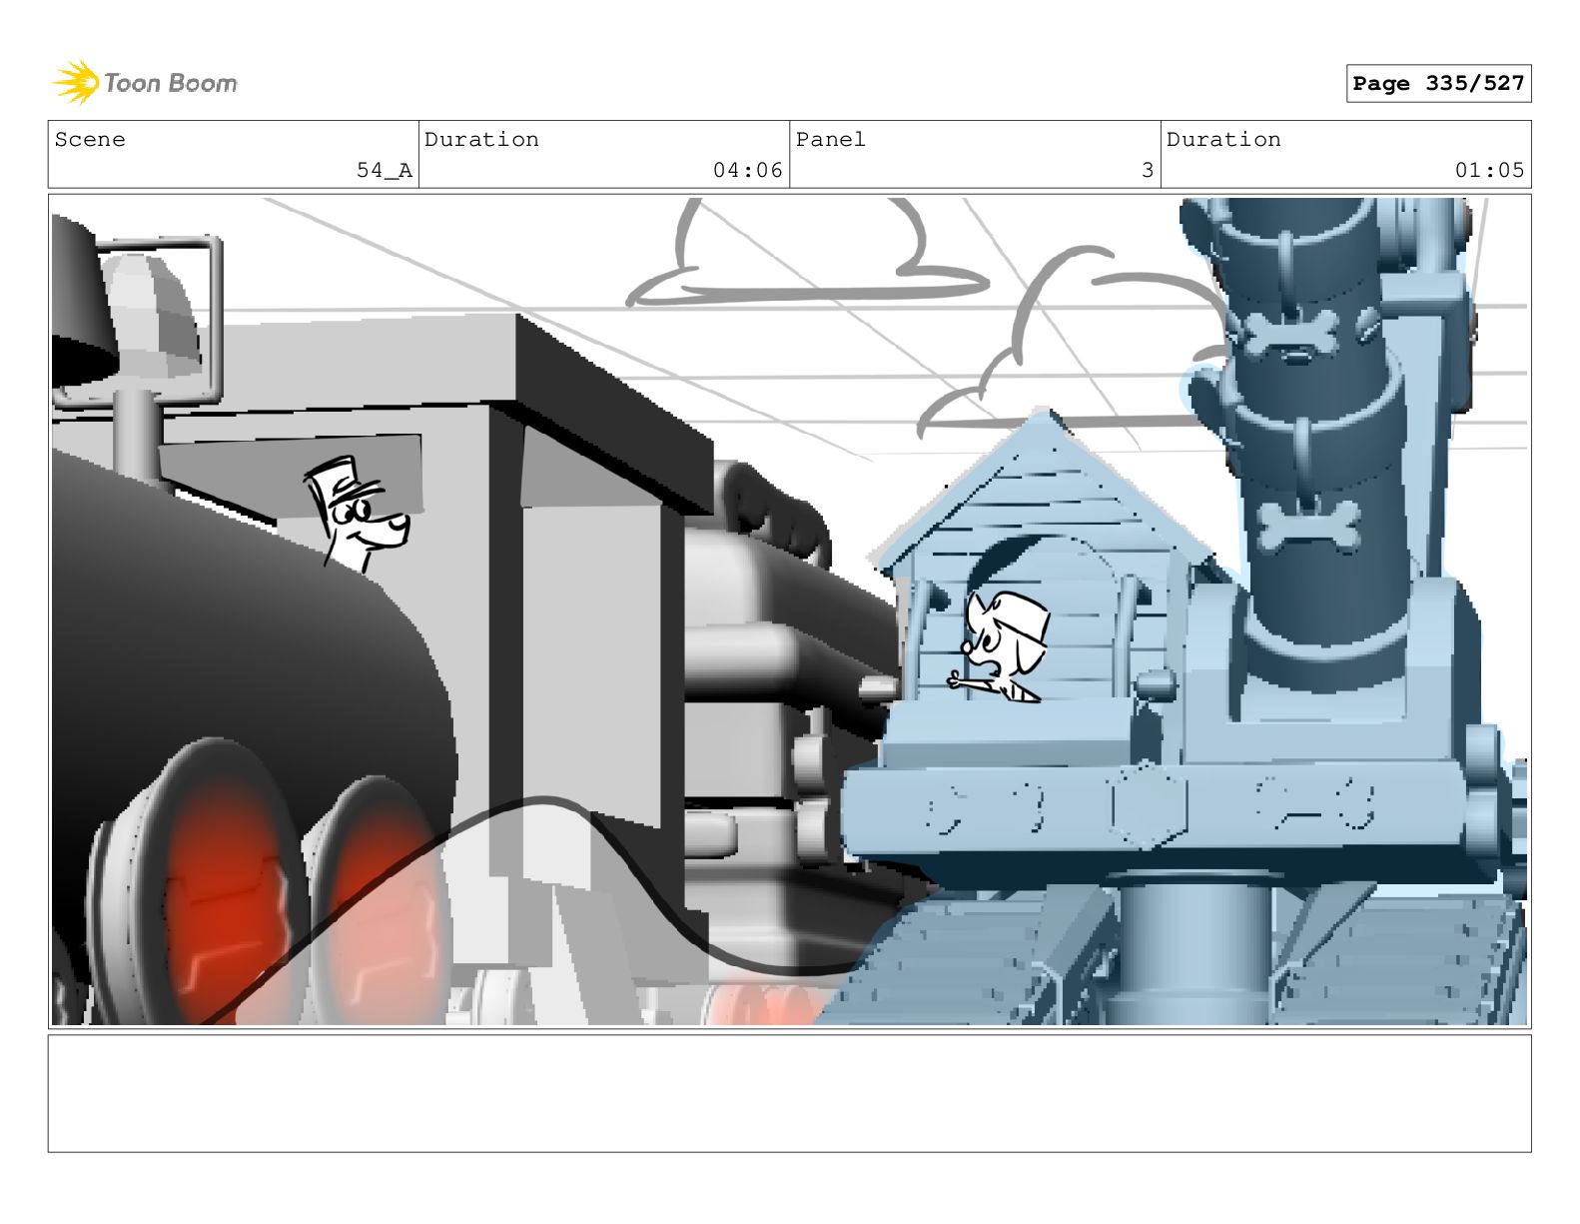Select the Panel label

click(831, 140)
